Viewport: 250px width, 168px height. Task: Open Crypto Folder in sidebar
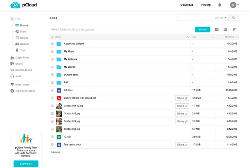point(22,58)
